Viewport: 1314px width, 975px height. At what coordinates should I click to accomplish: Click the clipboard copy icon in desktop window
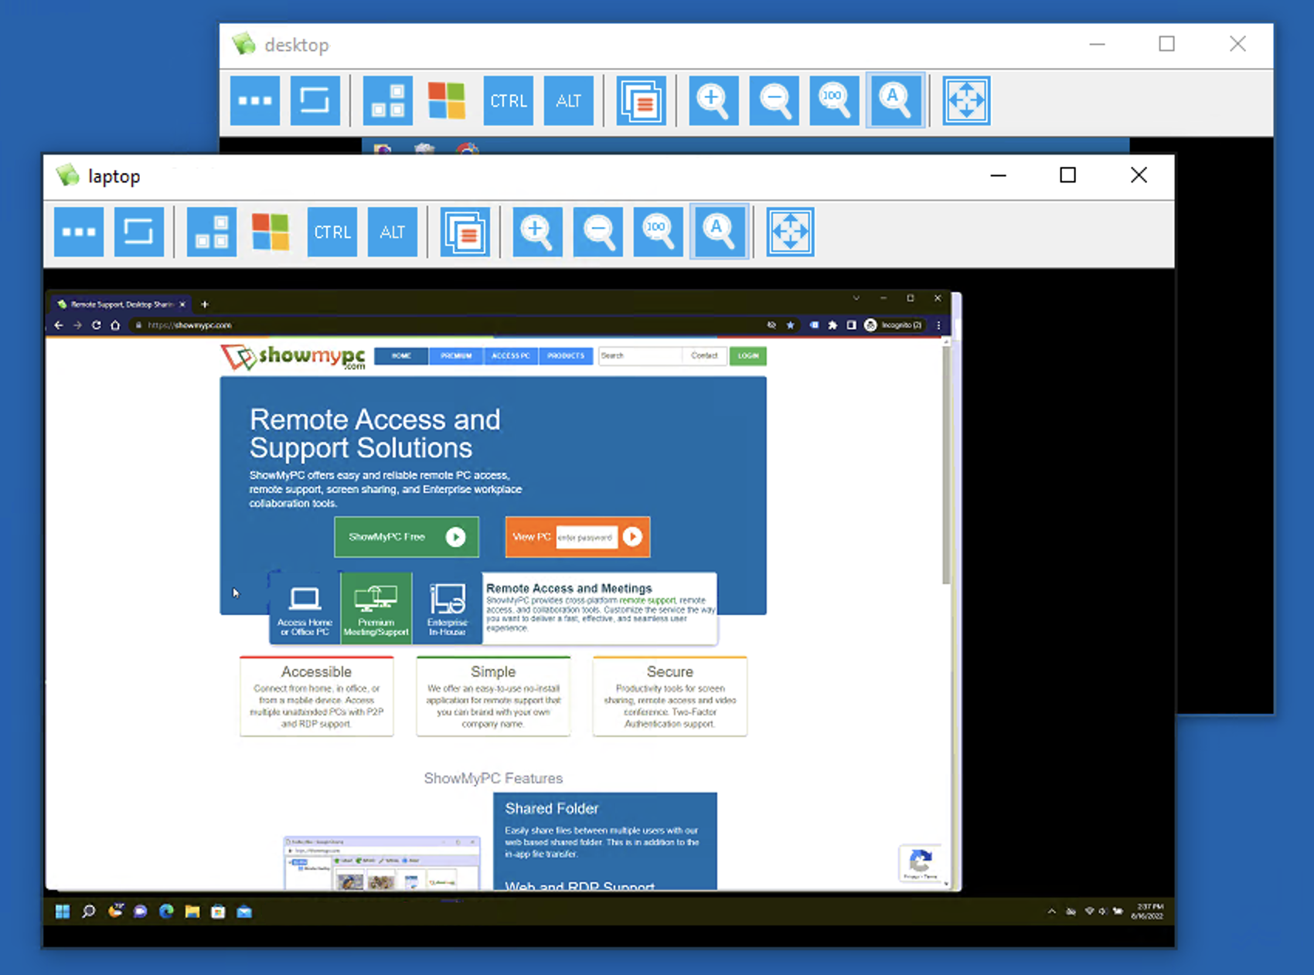[642, 100]
